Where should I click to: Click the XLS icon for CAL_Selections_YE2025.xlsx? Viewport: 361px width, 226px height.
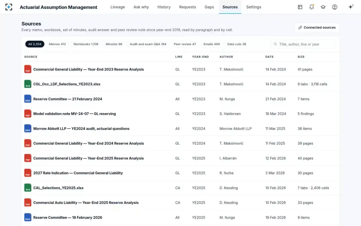coord(28,188)
